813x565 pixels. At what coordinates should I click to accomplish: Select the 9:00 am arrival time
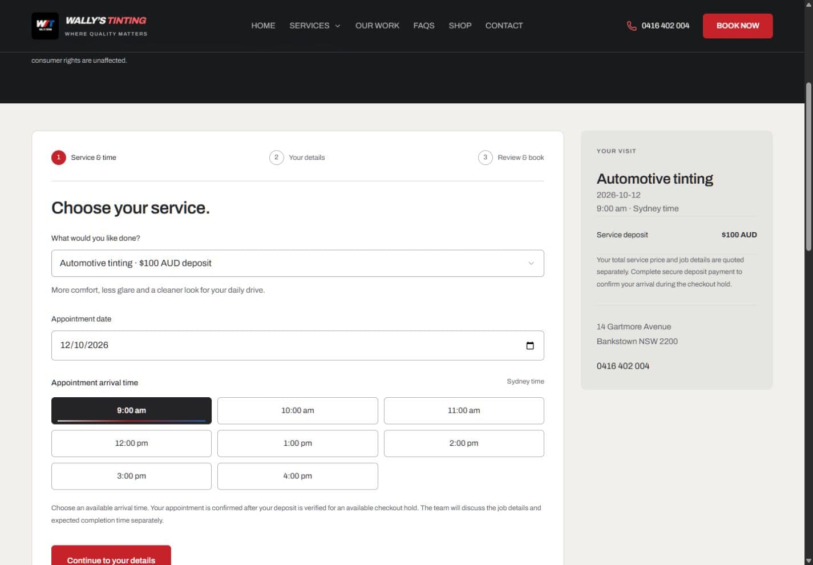pyautogui.click(x=131, y=410)
